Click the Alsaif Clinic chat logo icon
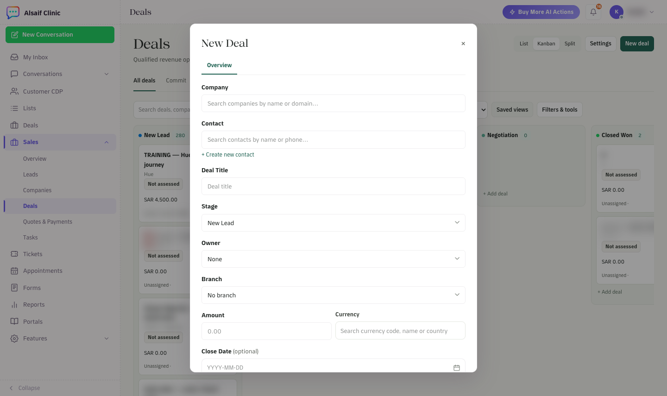 tap(13, 13)
